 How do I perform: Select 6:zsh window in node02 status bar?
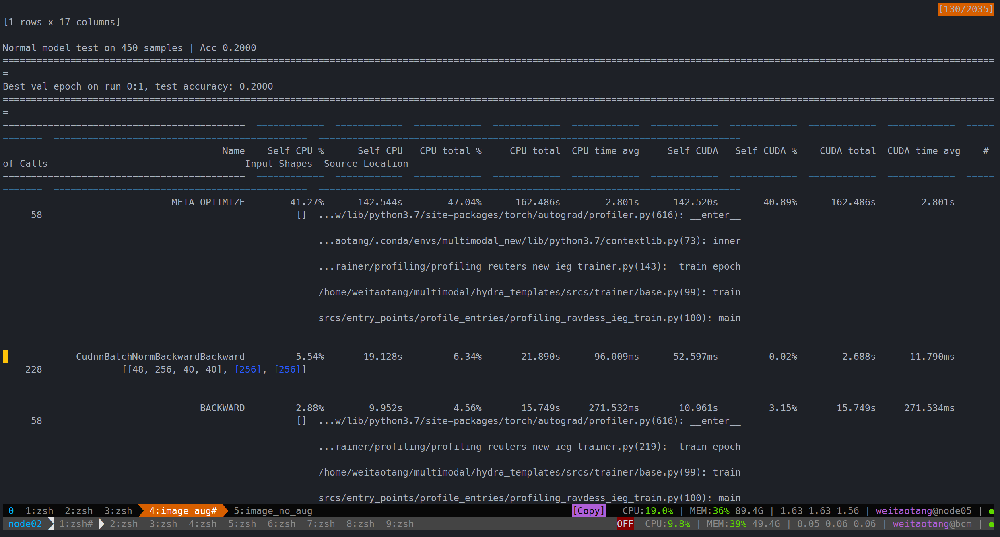(x=281, y=524)
